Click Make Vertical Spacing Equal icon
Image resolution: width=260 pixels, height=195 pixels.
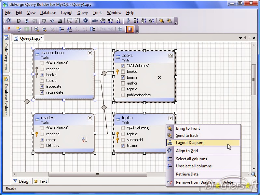pos(128,21)
